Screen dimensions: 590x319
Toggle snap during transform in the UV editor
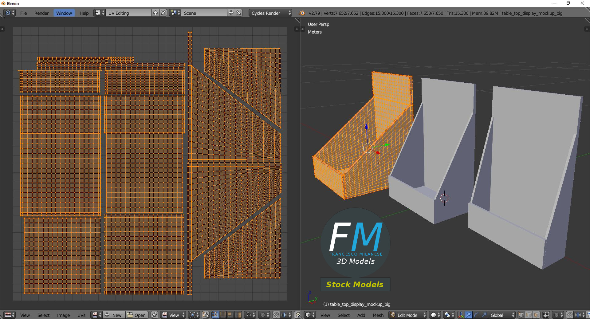point(276,315)
